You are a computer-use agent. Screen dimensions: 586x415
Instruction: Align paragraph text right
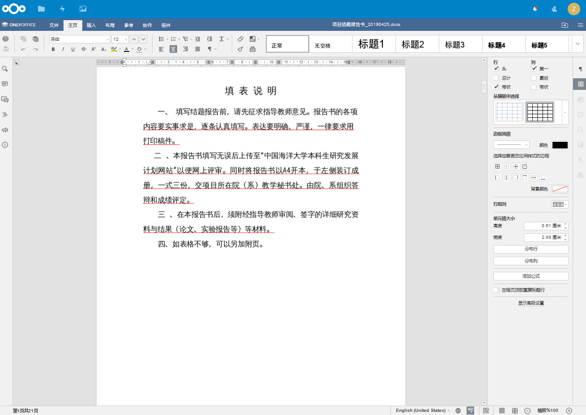coord(185,49)
